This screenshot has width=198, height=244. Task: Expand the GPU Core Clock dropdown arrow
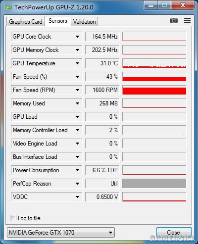77,37
